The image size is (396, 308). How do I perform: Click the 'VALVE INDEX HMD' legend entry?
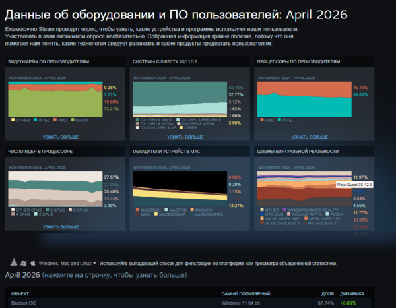click(280, 218)
